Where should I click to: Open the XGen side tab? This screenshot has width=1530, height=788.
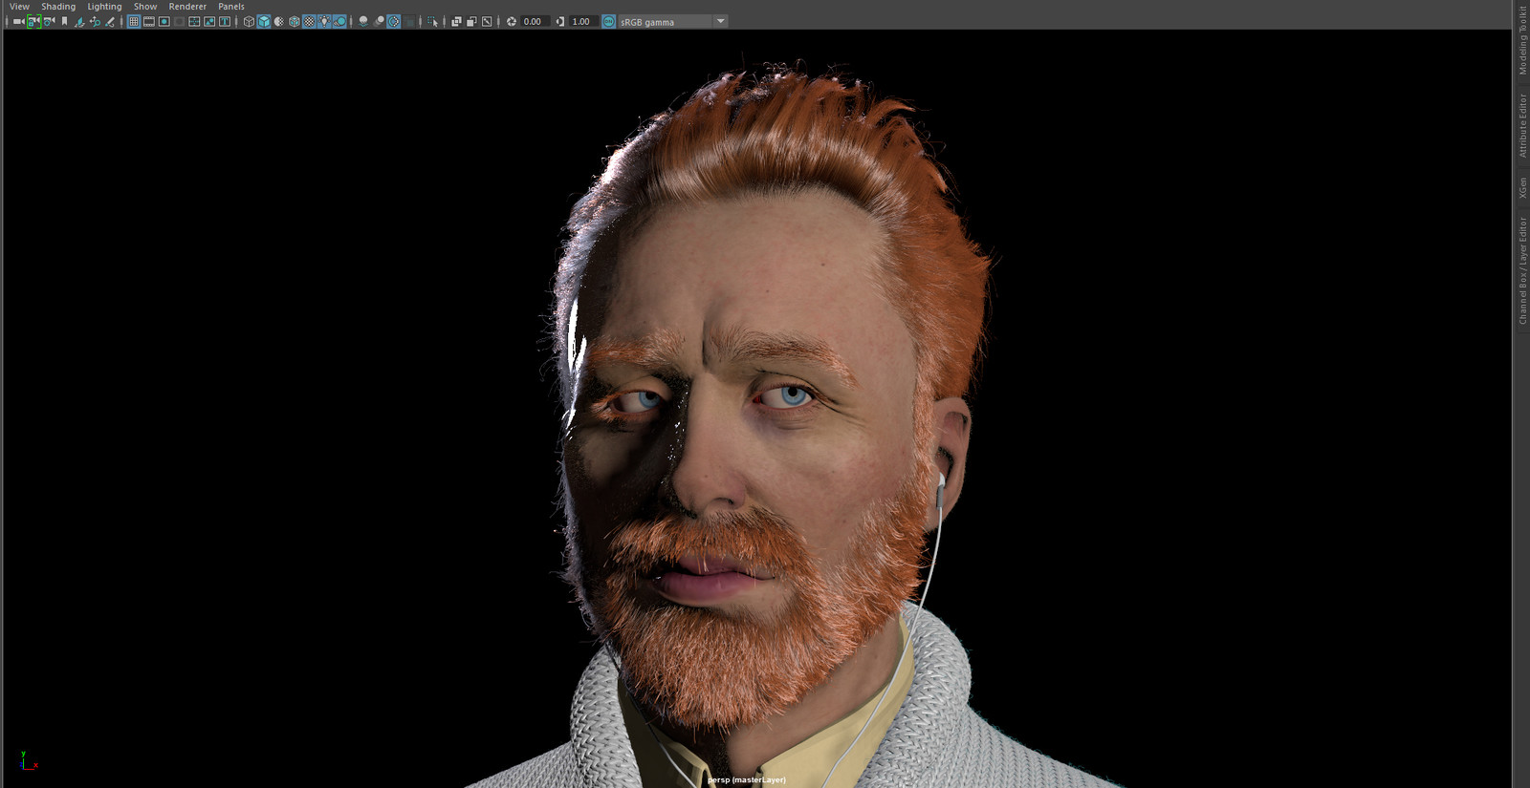(x=1522, y=187)
